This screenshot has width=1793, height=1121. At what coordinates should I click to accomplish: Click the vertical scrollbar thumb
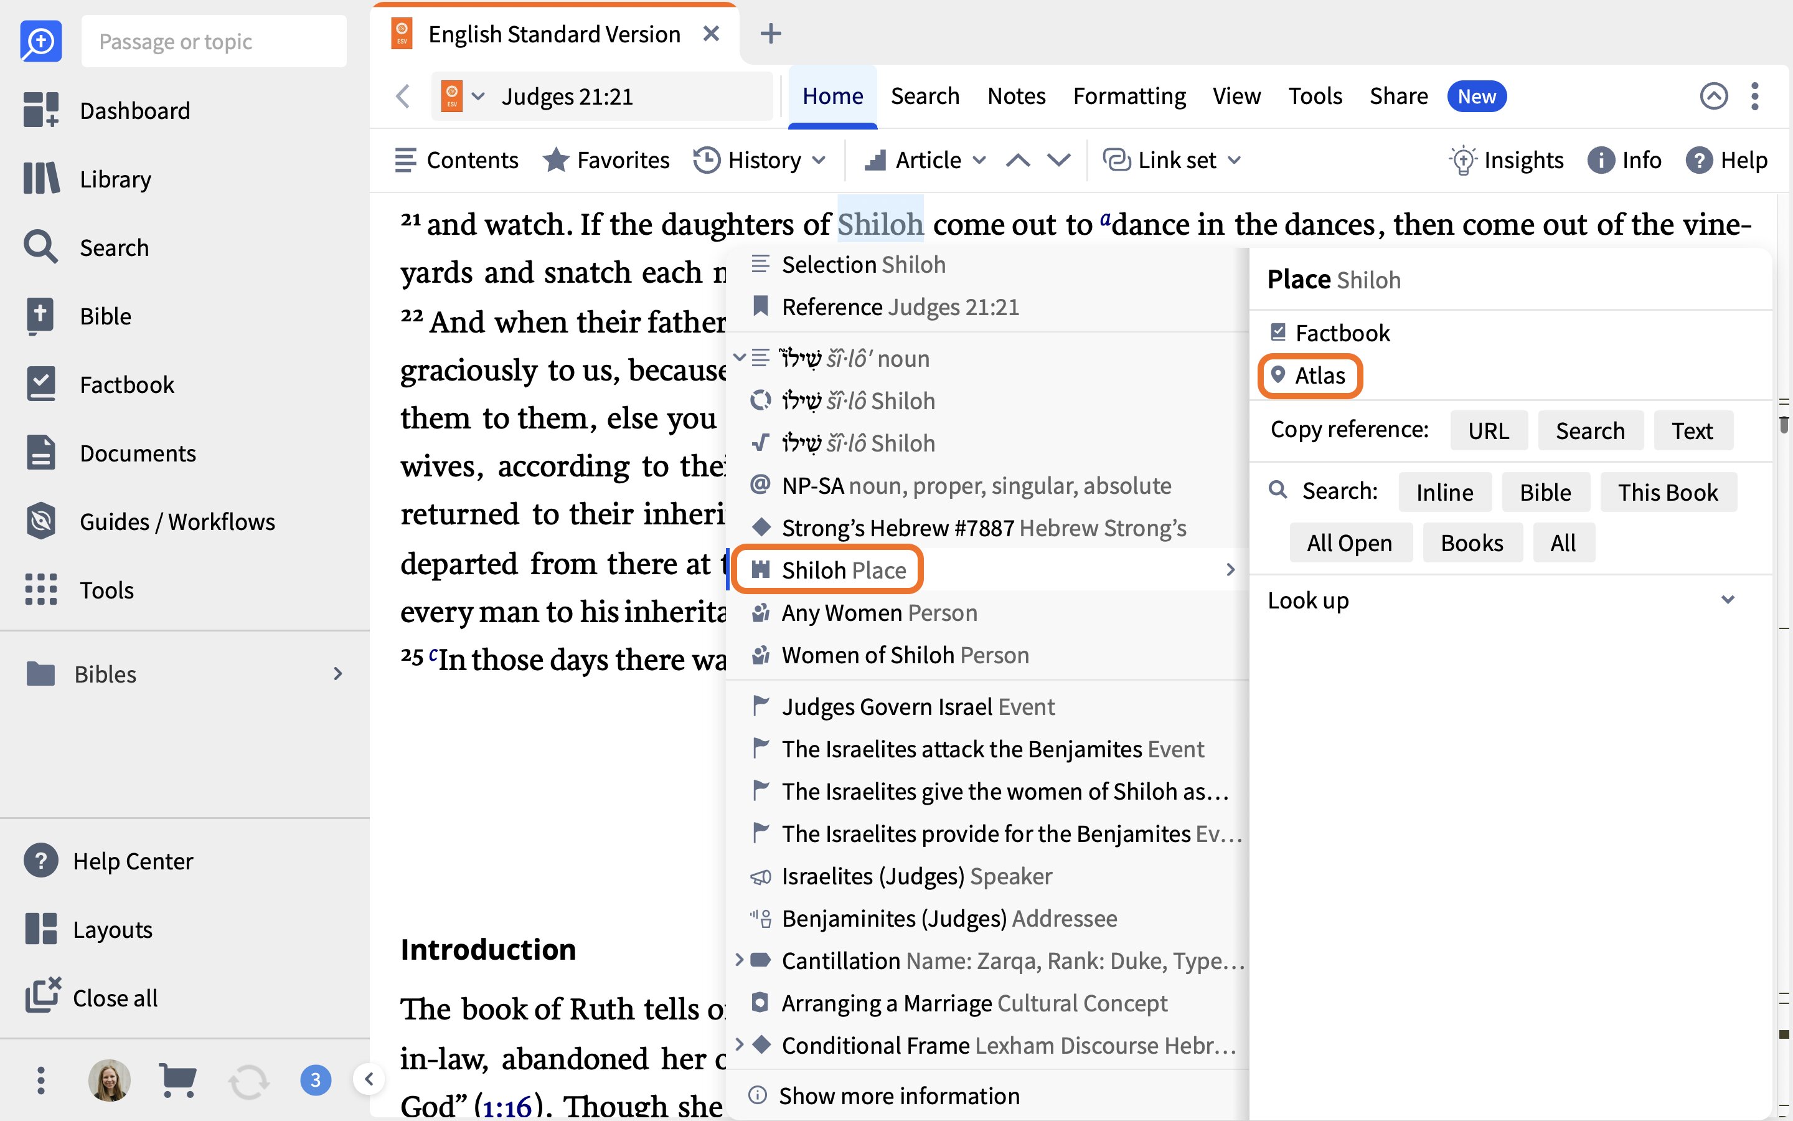point(1784,424)
